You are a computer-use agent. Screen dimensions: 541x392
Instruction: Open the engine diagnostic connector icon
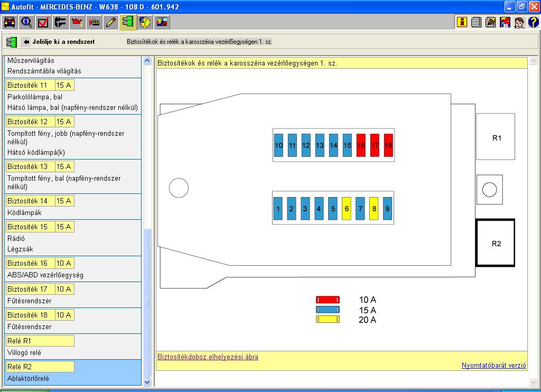click(94, 22)
